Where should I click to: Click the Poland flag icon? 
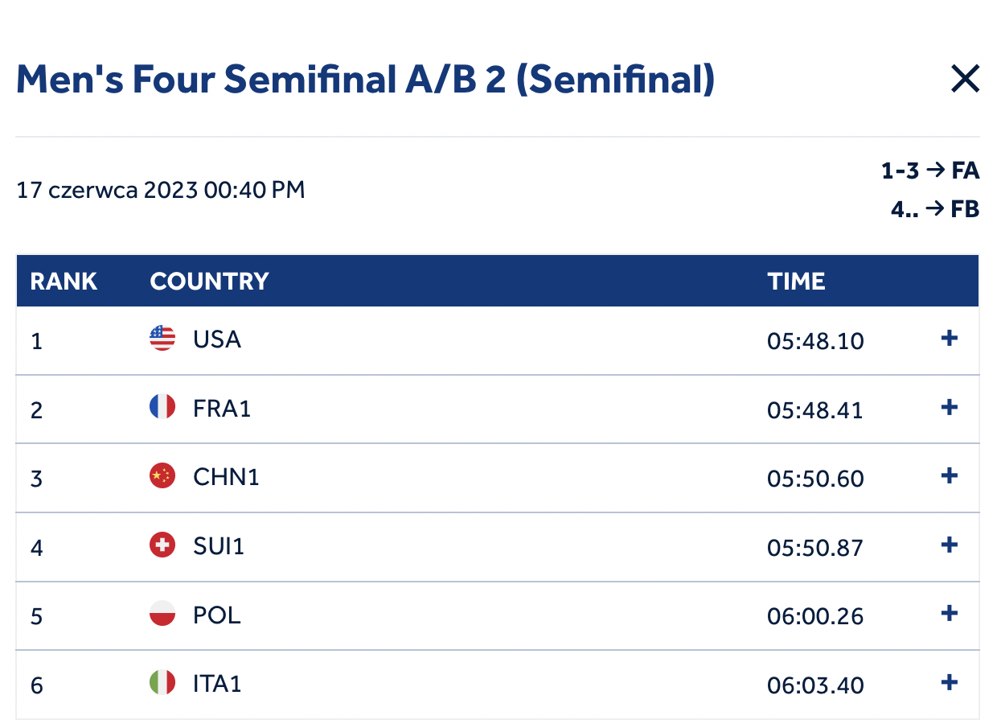(162, 614)
